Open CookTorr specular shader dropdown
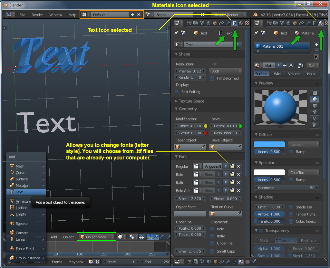The image size is (330, 268). [x=304, y=173]
